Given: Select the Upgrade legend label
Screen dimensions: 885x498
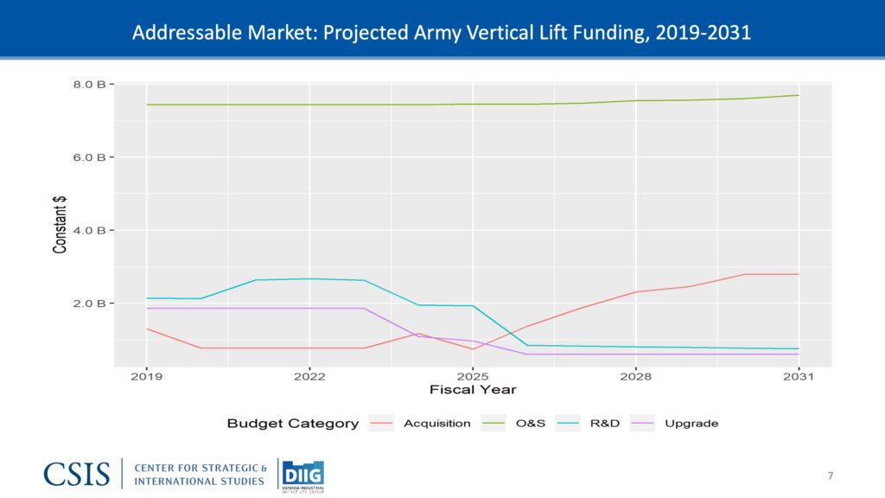Looking at the screenshot, I should 691,424.
